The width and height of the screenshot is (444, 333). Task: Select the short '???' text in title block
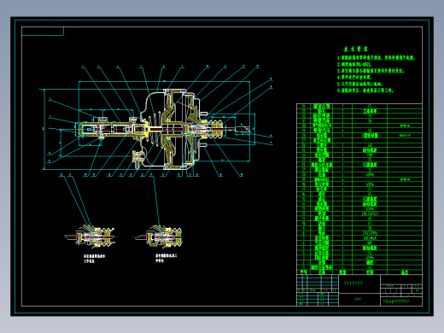(x=358, y=300)
